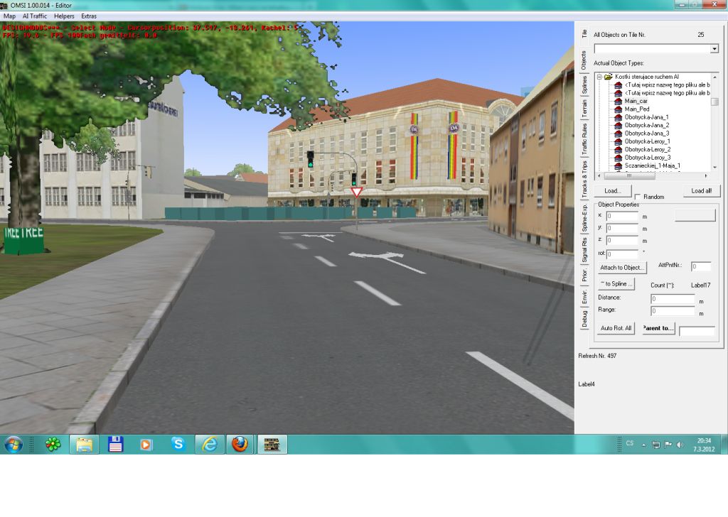Image resolution: width=728 pixels, height=517 pixels.
Task: Open the AI Traffic menu
Action: pos(35,16)
